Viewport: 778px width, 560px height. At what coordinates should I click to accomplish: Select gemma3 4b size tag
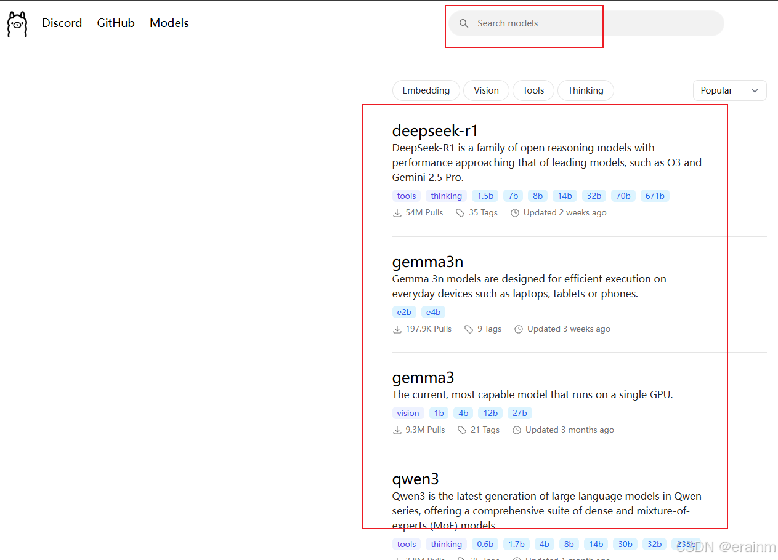(463, 413)
